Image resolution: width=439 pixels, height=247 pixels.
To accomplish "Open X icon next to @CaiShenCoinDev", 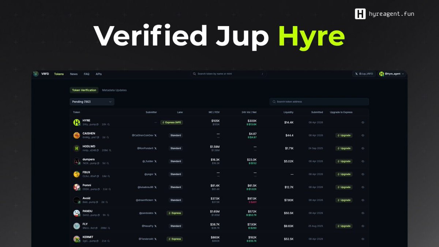I will (x=155, y=135).
